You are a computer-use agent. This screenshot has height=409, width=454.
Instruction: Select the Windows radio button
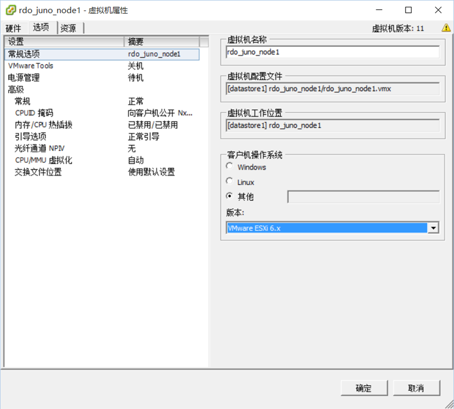tap(229, 166)
